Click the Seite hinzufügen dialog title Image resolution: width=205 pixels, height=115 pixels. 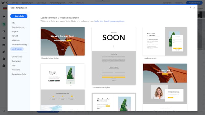click(x=19, y=8)
